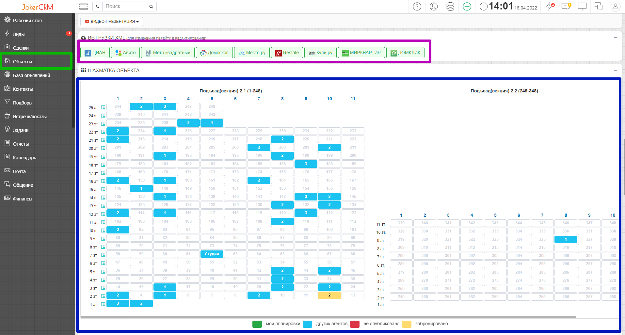Select the yellow reserved apartment cell
625x335 pixels.
329,295
